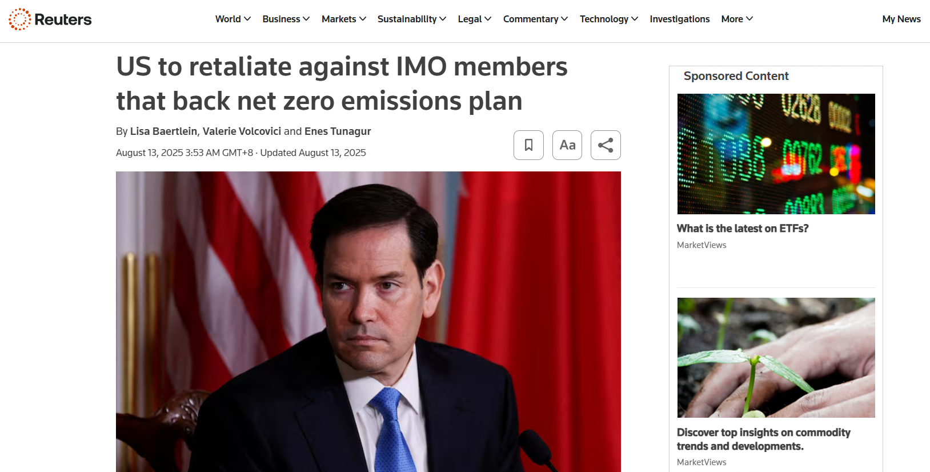Open text size options via Aa icon
This screenshot has height=472, width=930.
click(x=567, y=145)
